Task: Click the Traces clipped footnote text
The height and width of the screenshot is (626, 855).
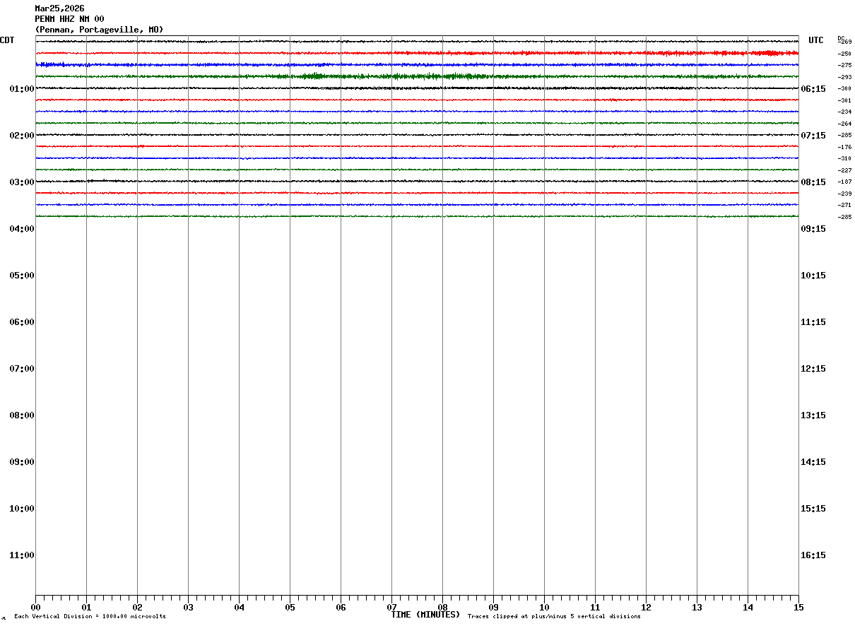Action: [554, 617]
